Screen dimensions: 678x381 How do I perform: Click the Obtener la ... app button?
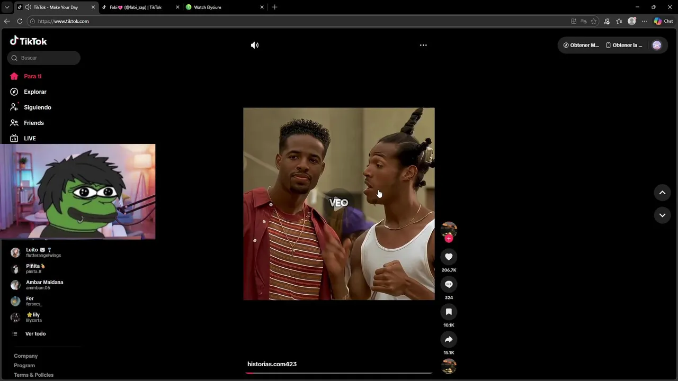click(x=624, y=45)
